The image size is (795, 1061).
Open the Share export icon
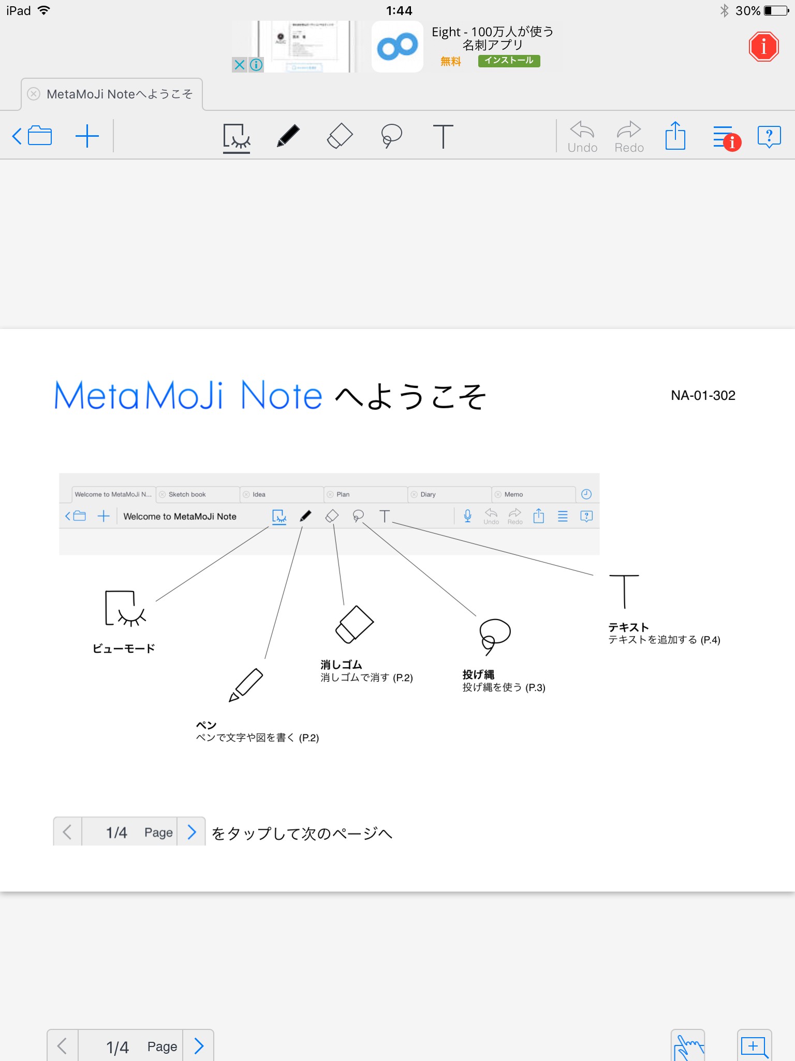[x=675, y=136]
